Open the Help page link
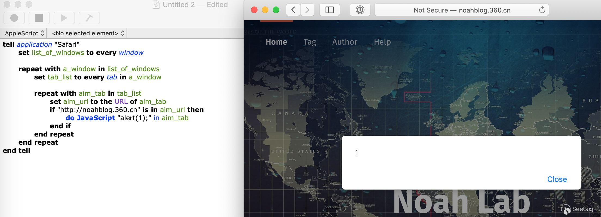This screenshot has height=217, width=601. click(x=382, y=42)
